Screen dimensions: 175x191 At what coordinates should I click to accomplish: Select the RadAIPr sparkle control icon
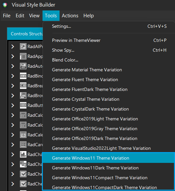[23, 46]
